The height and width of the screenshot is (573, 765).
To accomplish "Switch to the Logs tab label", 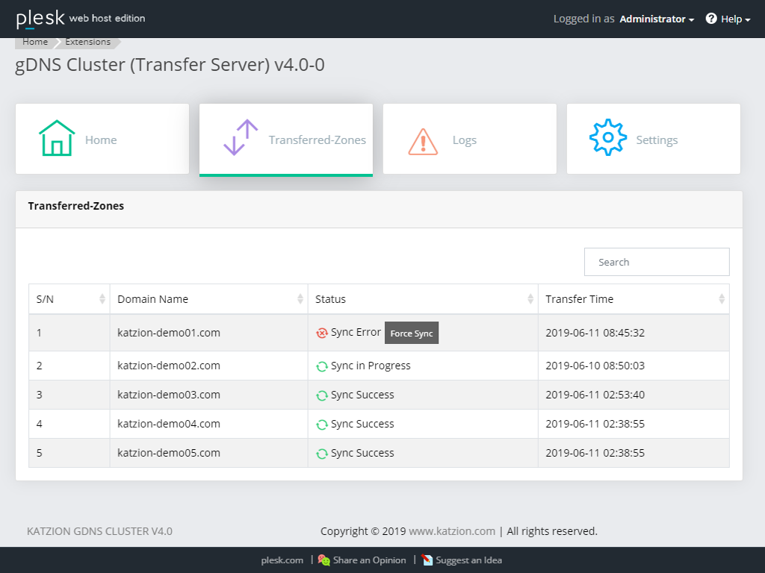I will (x=465, y=140).
